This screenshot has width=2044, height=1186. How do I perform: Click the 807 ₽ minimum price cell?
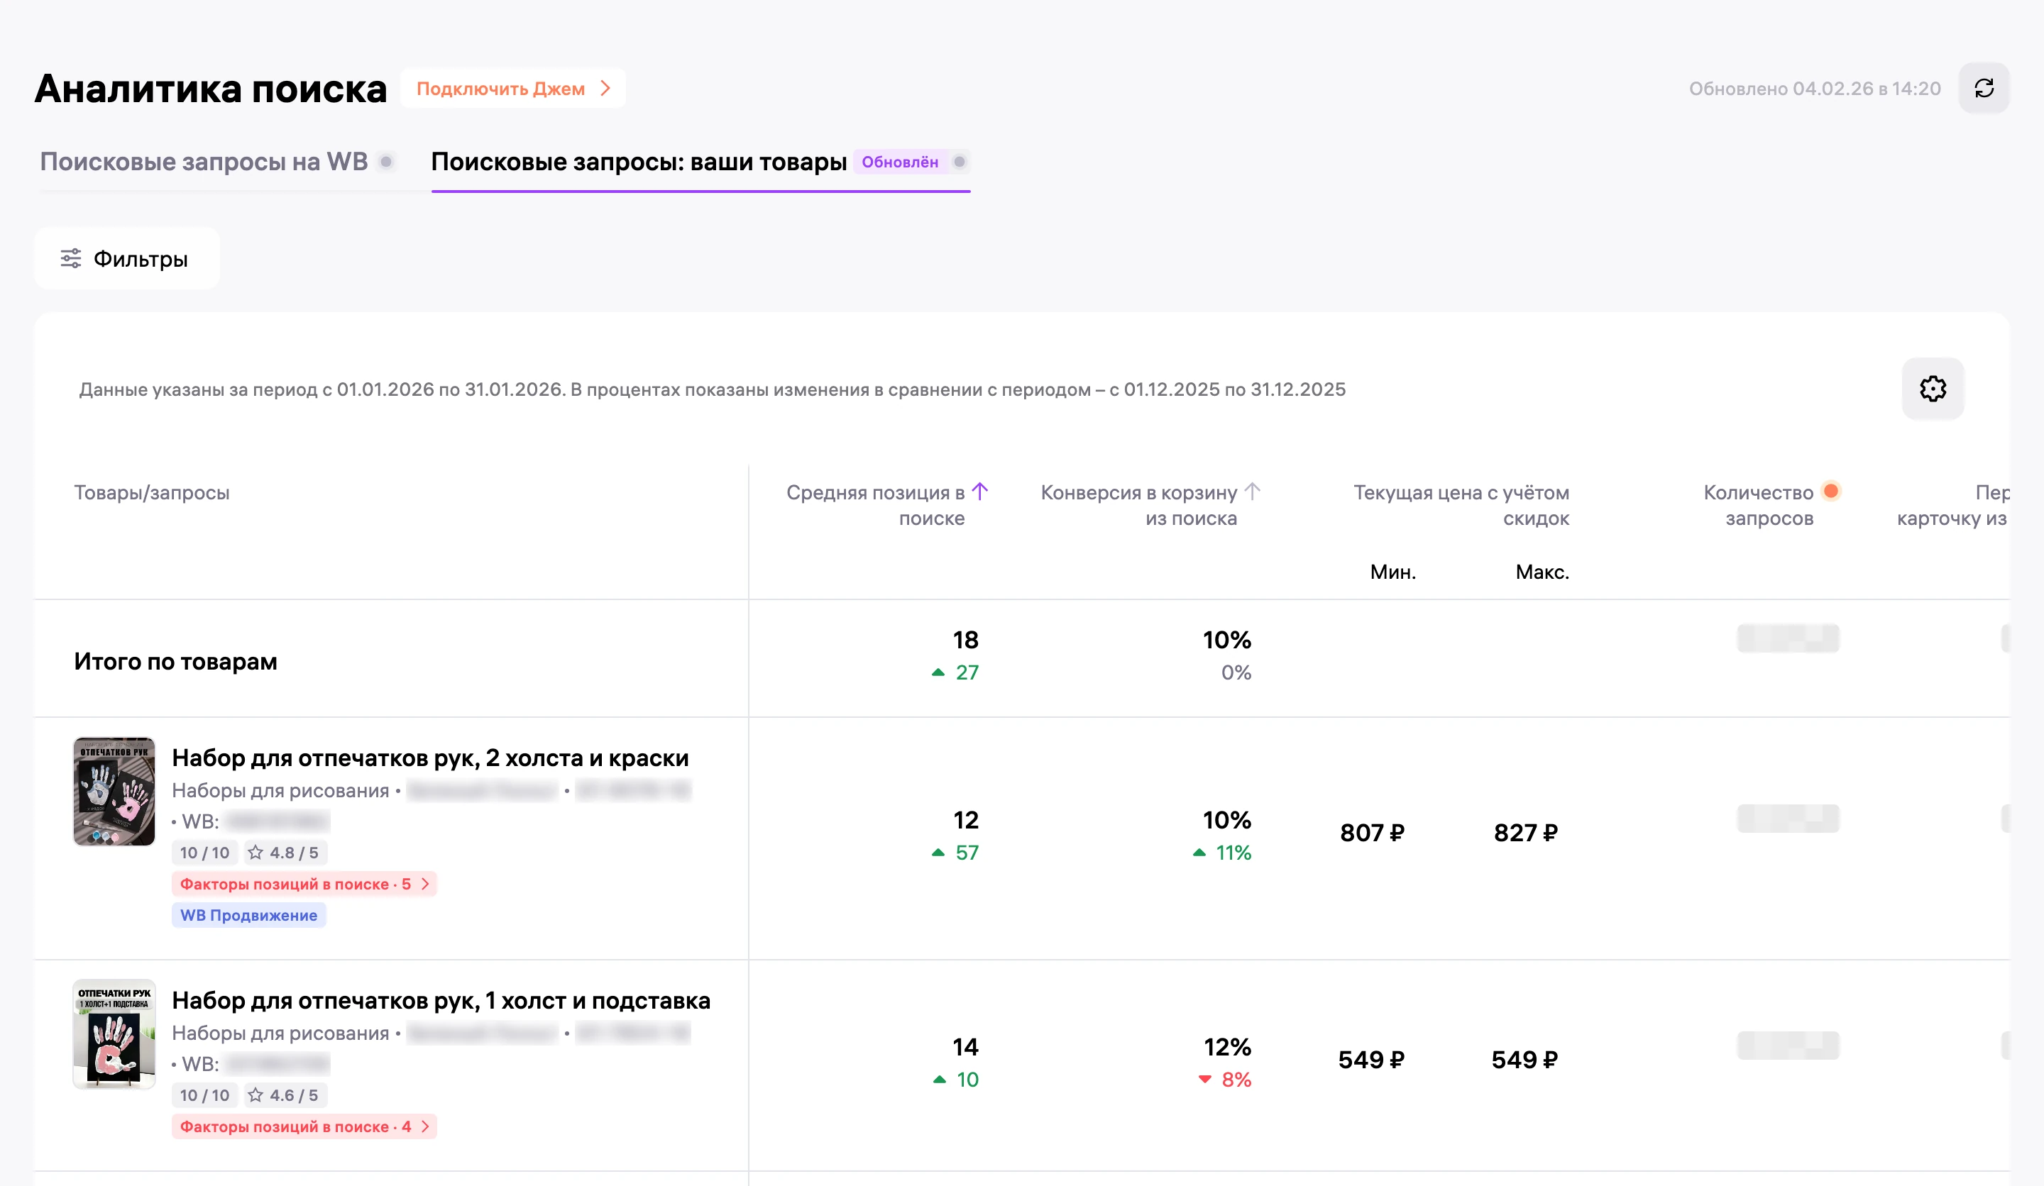[x=1372, y=833]
